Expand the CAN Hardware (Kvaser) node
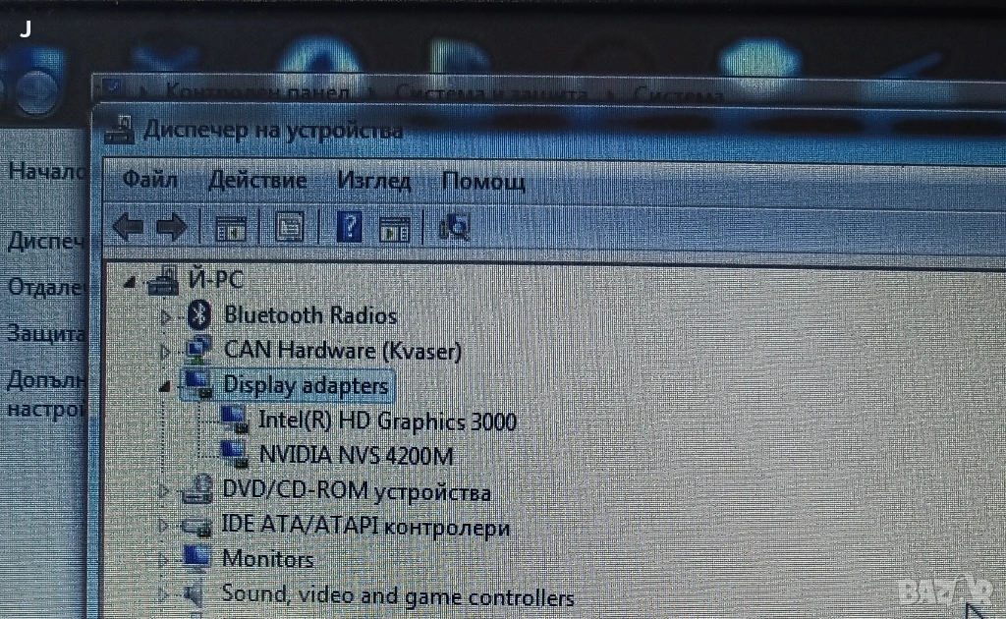Screen dimensions: 1006x619 (x=165, y=351)
